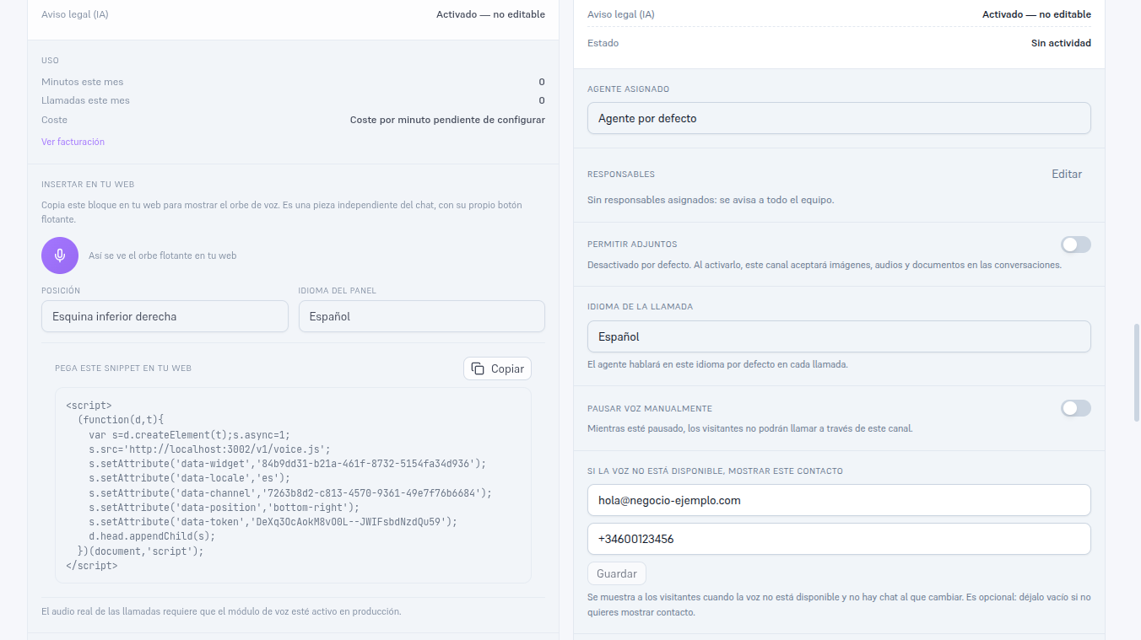Click the s.src localhost voice.js line
This screenshot has width=1141, height=640.
click(209, 449)
